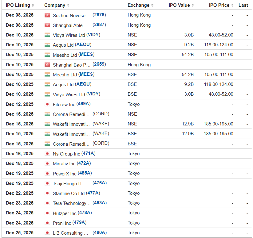Open Ns Group Inc ticker link 471A

89,153
